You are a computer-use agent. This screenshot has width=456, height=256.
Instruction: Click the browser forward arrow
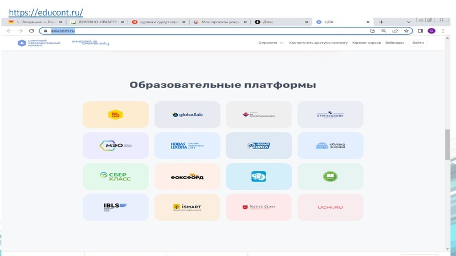click(x=20, y=31)
